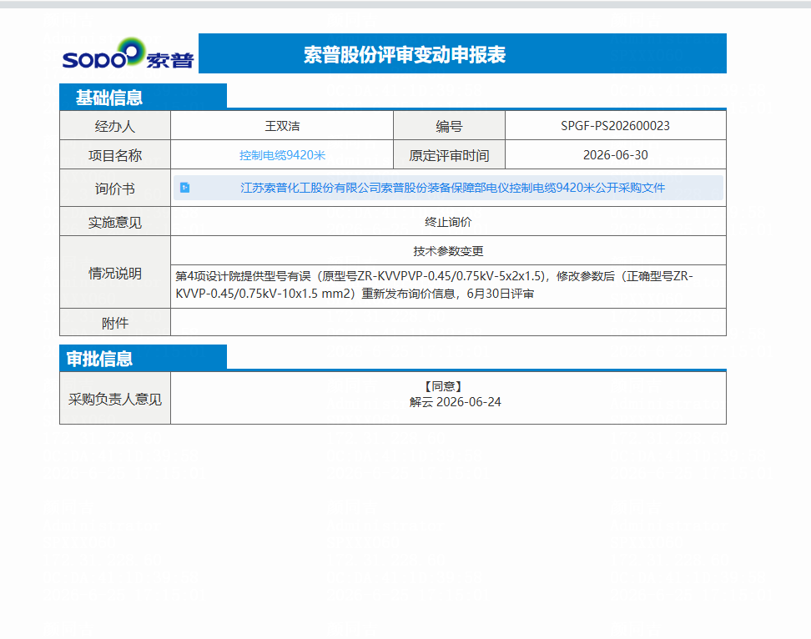Select the number SPGF-PS202600023
Image resolution: width=811 pixels, height=639 pixels.
click(616, 126)
